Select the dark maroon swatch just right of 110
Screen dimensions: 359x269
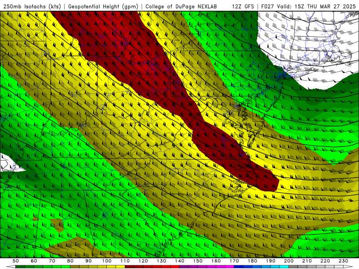tap(129, 266)
